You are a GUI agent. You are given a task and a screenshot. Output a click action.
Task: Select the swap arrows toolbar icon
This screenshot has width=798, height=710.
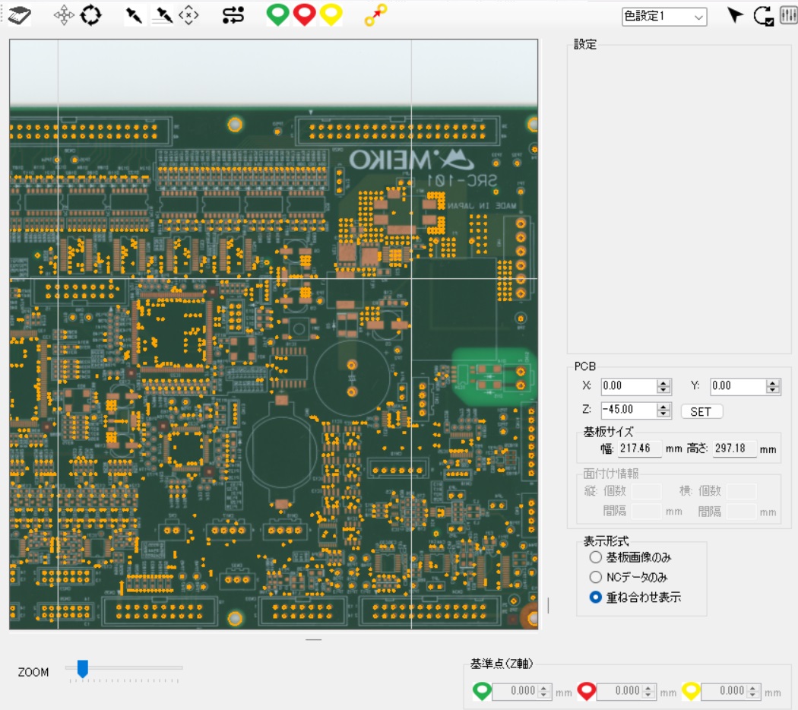(x=233, y=15)
